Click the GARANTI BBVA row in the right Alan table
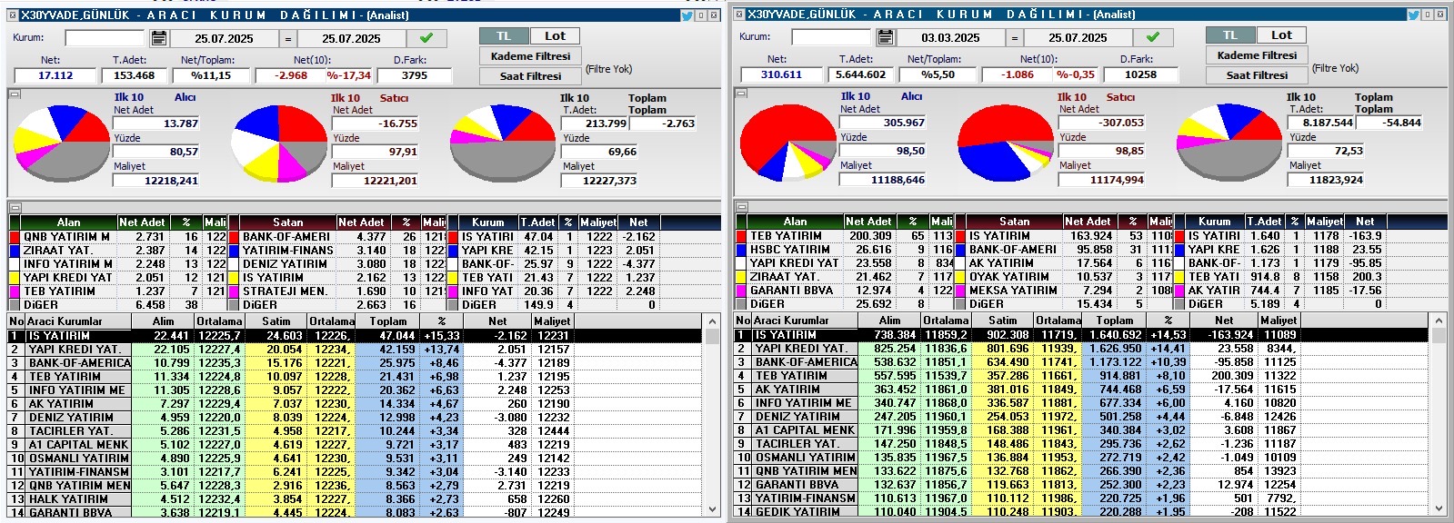Screen dimensions: 1454x523 tap(845, 291)
